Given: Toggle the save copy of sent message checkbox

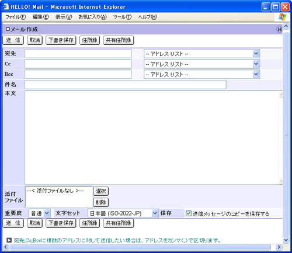Looking at the screenshot, I should (x=189, y=213).
